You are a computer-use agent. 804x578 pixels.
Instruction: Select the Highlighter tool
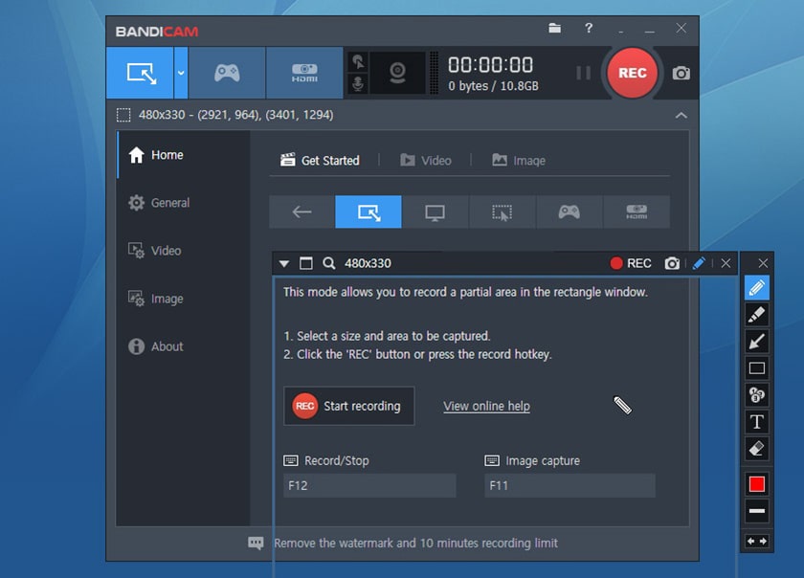pyautogui.click(x=756, y=315)
